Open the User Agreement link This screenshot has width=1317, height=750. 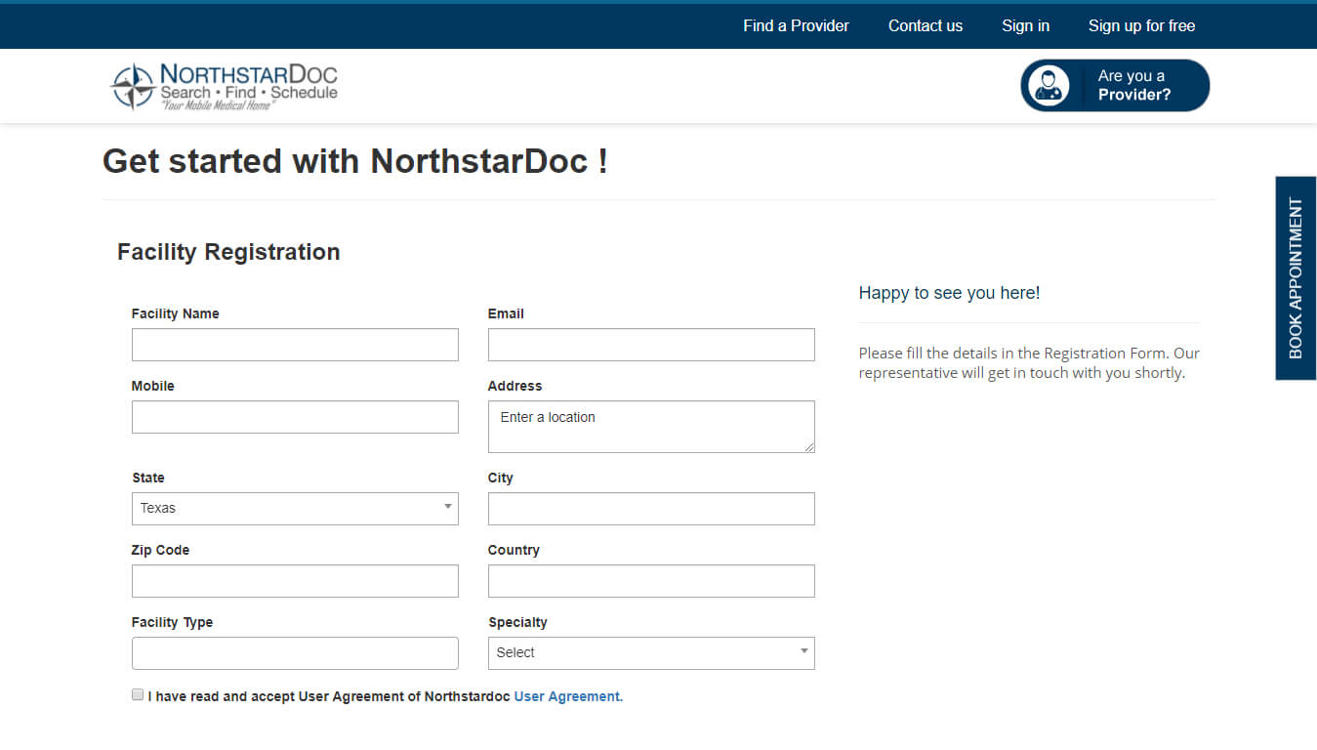568,697
